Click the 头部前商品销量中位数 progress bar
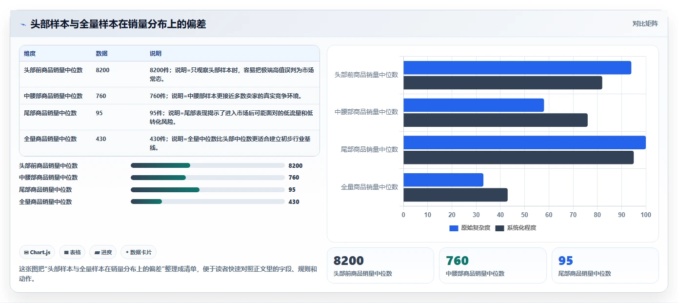This screenshot has height=303, width=678. [208, 165]
